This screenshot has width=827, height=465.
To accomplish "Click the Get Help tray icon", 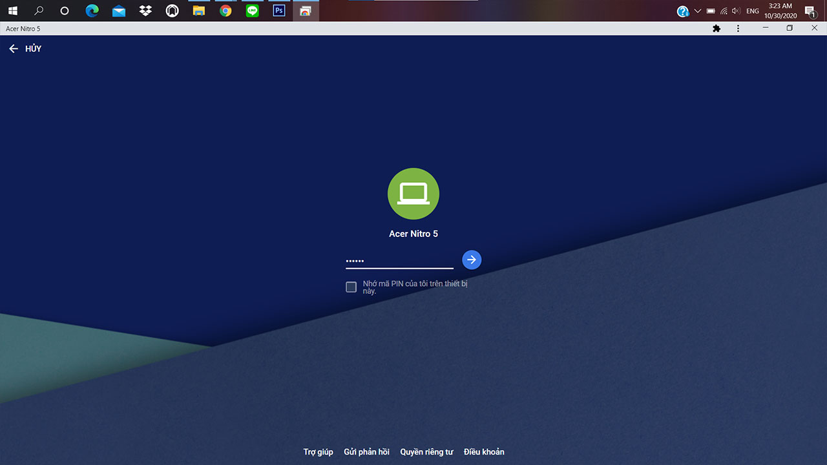I will (x=683, y=11).
